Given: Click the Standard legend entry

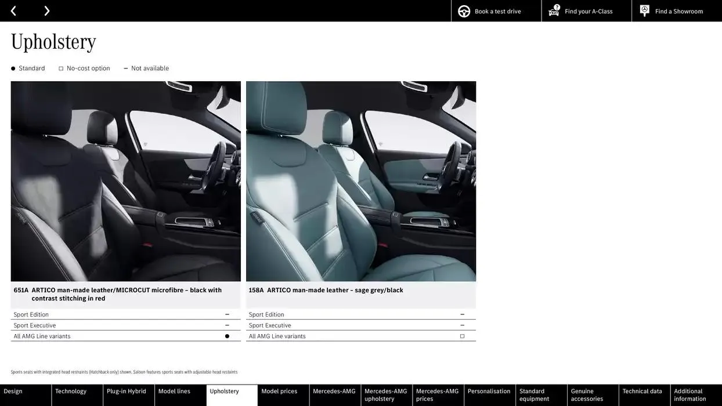Looking at the screenshot, I should pos(28,68).
